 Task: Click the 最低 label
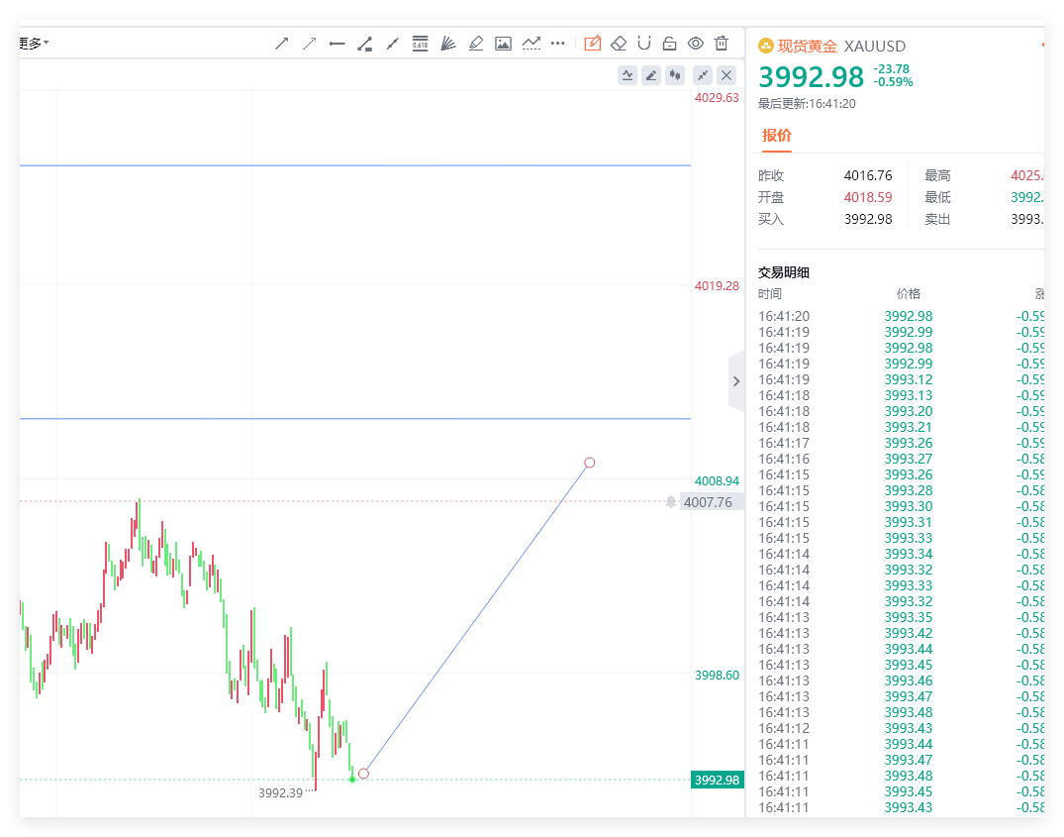(937, 197)
